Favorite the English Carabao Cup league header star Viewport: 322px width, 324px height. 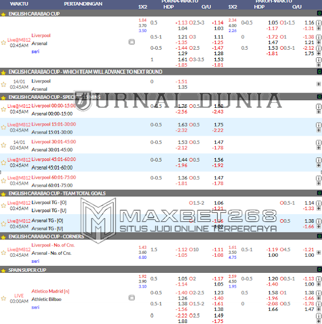(4, 15)
